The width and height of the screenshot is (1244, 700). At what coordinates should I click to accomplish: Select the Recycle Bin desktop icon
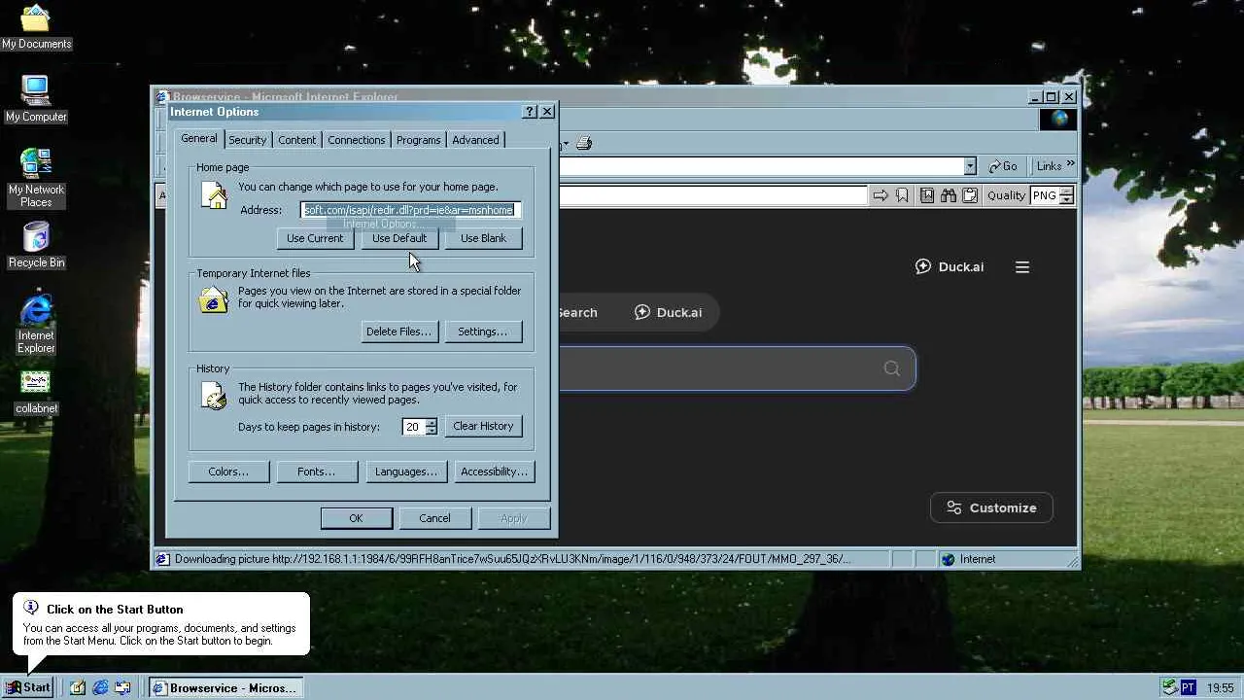coord(36,245)
